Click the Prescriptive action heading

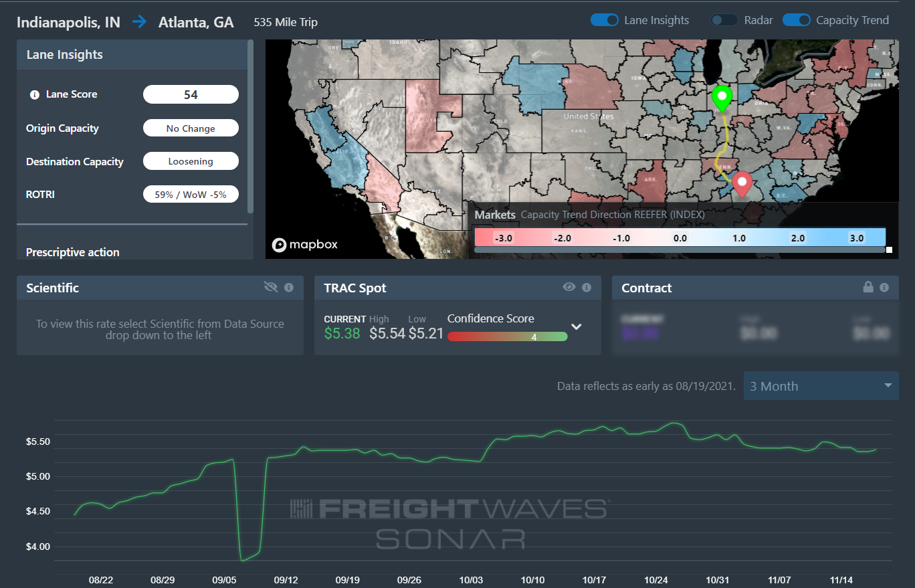(73, 252)
